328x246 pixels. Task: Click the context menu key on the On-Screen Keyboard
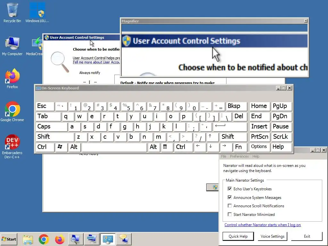click(167, 147)
